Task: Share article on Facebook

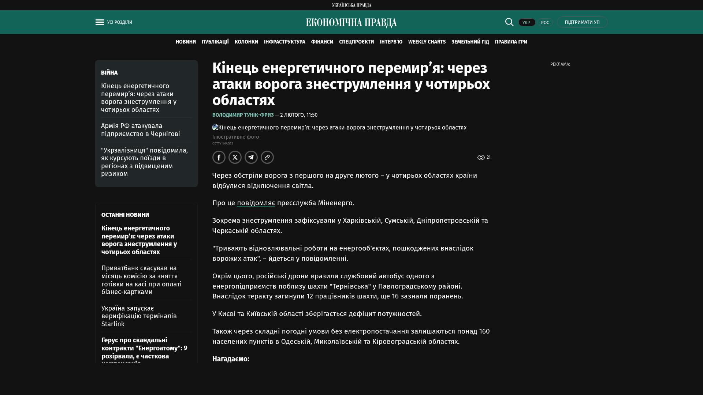Action: tap(219, 157)
